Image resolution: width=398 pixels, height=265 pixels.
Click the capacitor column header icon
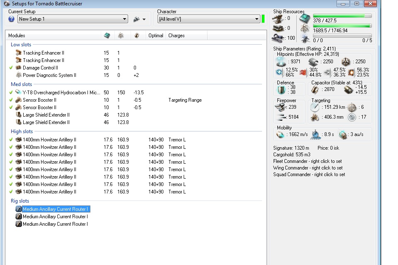136,36
